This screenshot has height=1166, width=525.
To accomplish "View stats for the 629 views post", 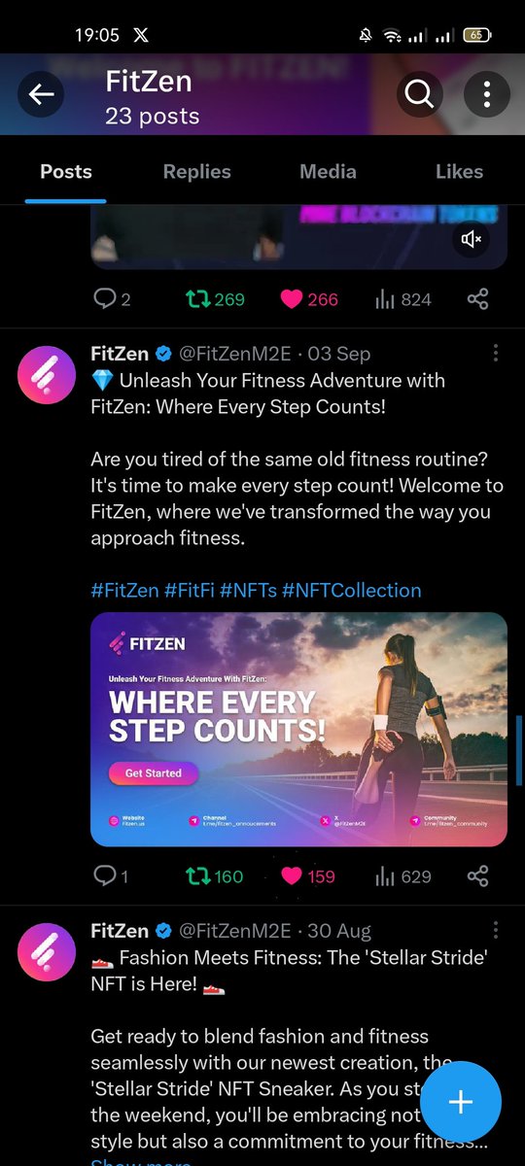I will pyautogui.click(x=402, y=876).
